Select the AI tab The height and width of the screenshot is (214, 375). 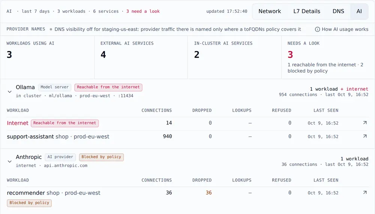pyautogui.click(x=359, y=11)
